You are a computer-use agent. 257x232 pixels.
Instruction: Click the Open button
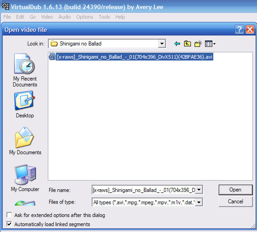(x=236, y=190)
